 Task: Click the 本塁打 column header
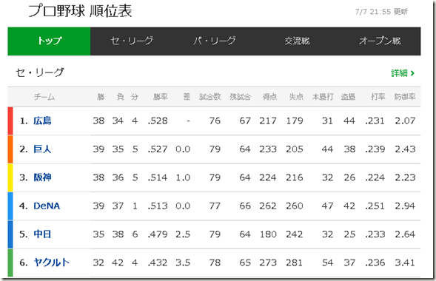(x=323, y=97)
